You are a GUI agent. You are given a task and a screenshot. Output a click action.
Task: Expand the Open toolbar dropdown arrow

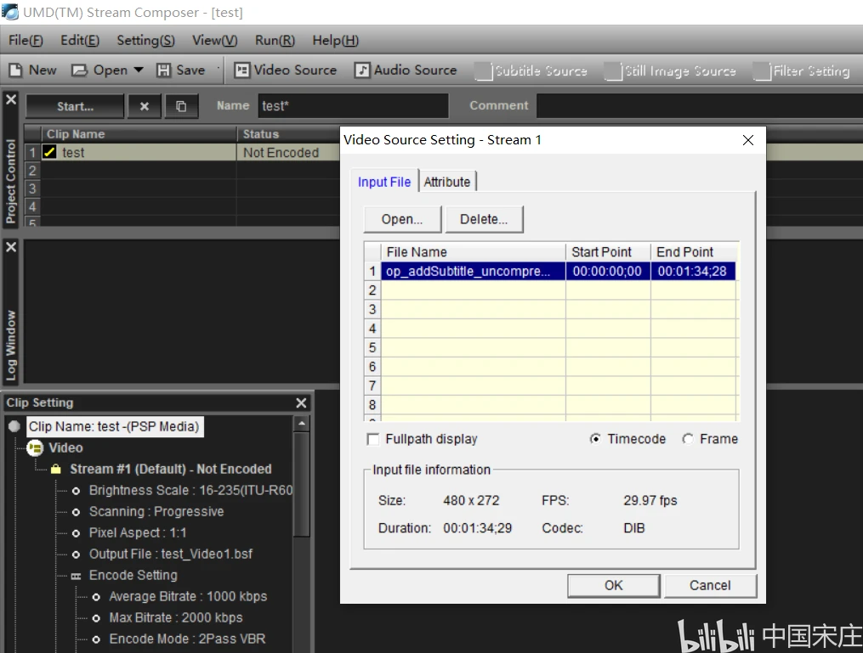pyautogui.click(x=139, y=70)
